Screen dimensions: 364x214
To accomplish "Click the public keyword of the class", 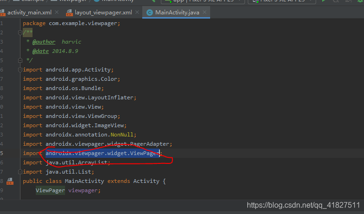I will tap(33, 181).
